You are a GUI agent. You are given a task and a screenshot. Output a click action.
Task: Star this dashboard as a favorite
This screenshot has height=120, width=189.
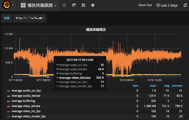point(64,5)
